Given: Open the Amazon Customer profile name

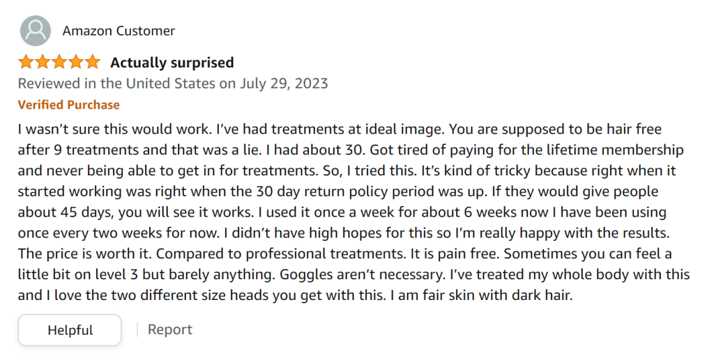Looking at the screenshot, I should [119, 31].
